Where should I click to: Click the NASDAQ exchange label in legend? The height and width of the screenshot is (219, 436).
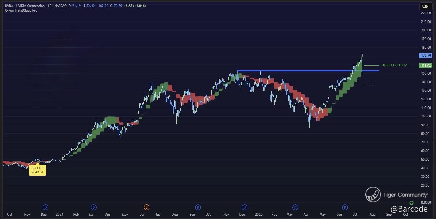pyautogui.click(x=61, y=6)
